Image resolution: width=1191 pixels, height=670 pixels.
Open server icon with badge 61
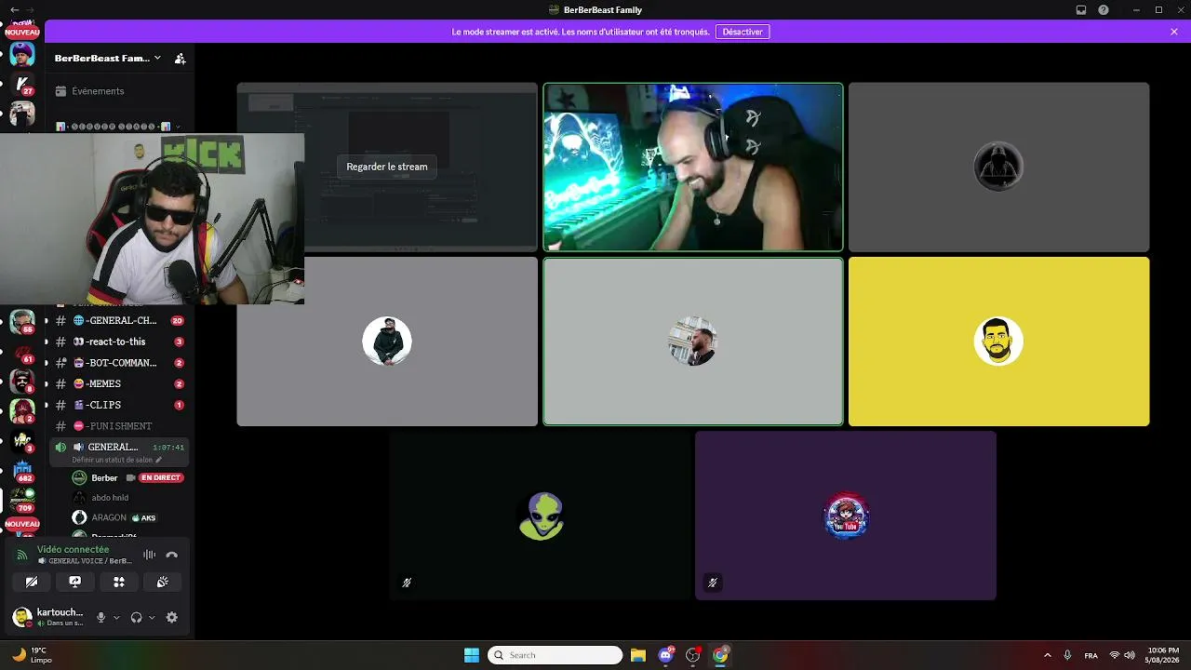22,351
